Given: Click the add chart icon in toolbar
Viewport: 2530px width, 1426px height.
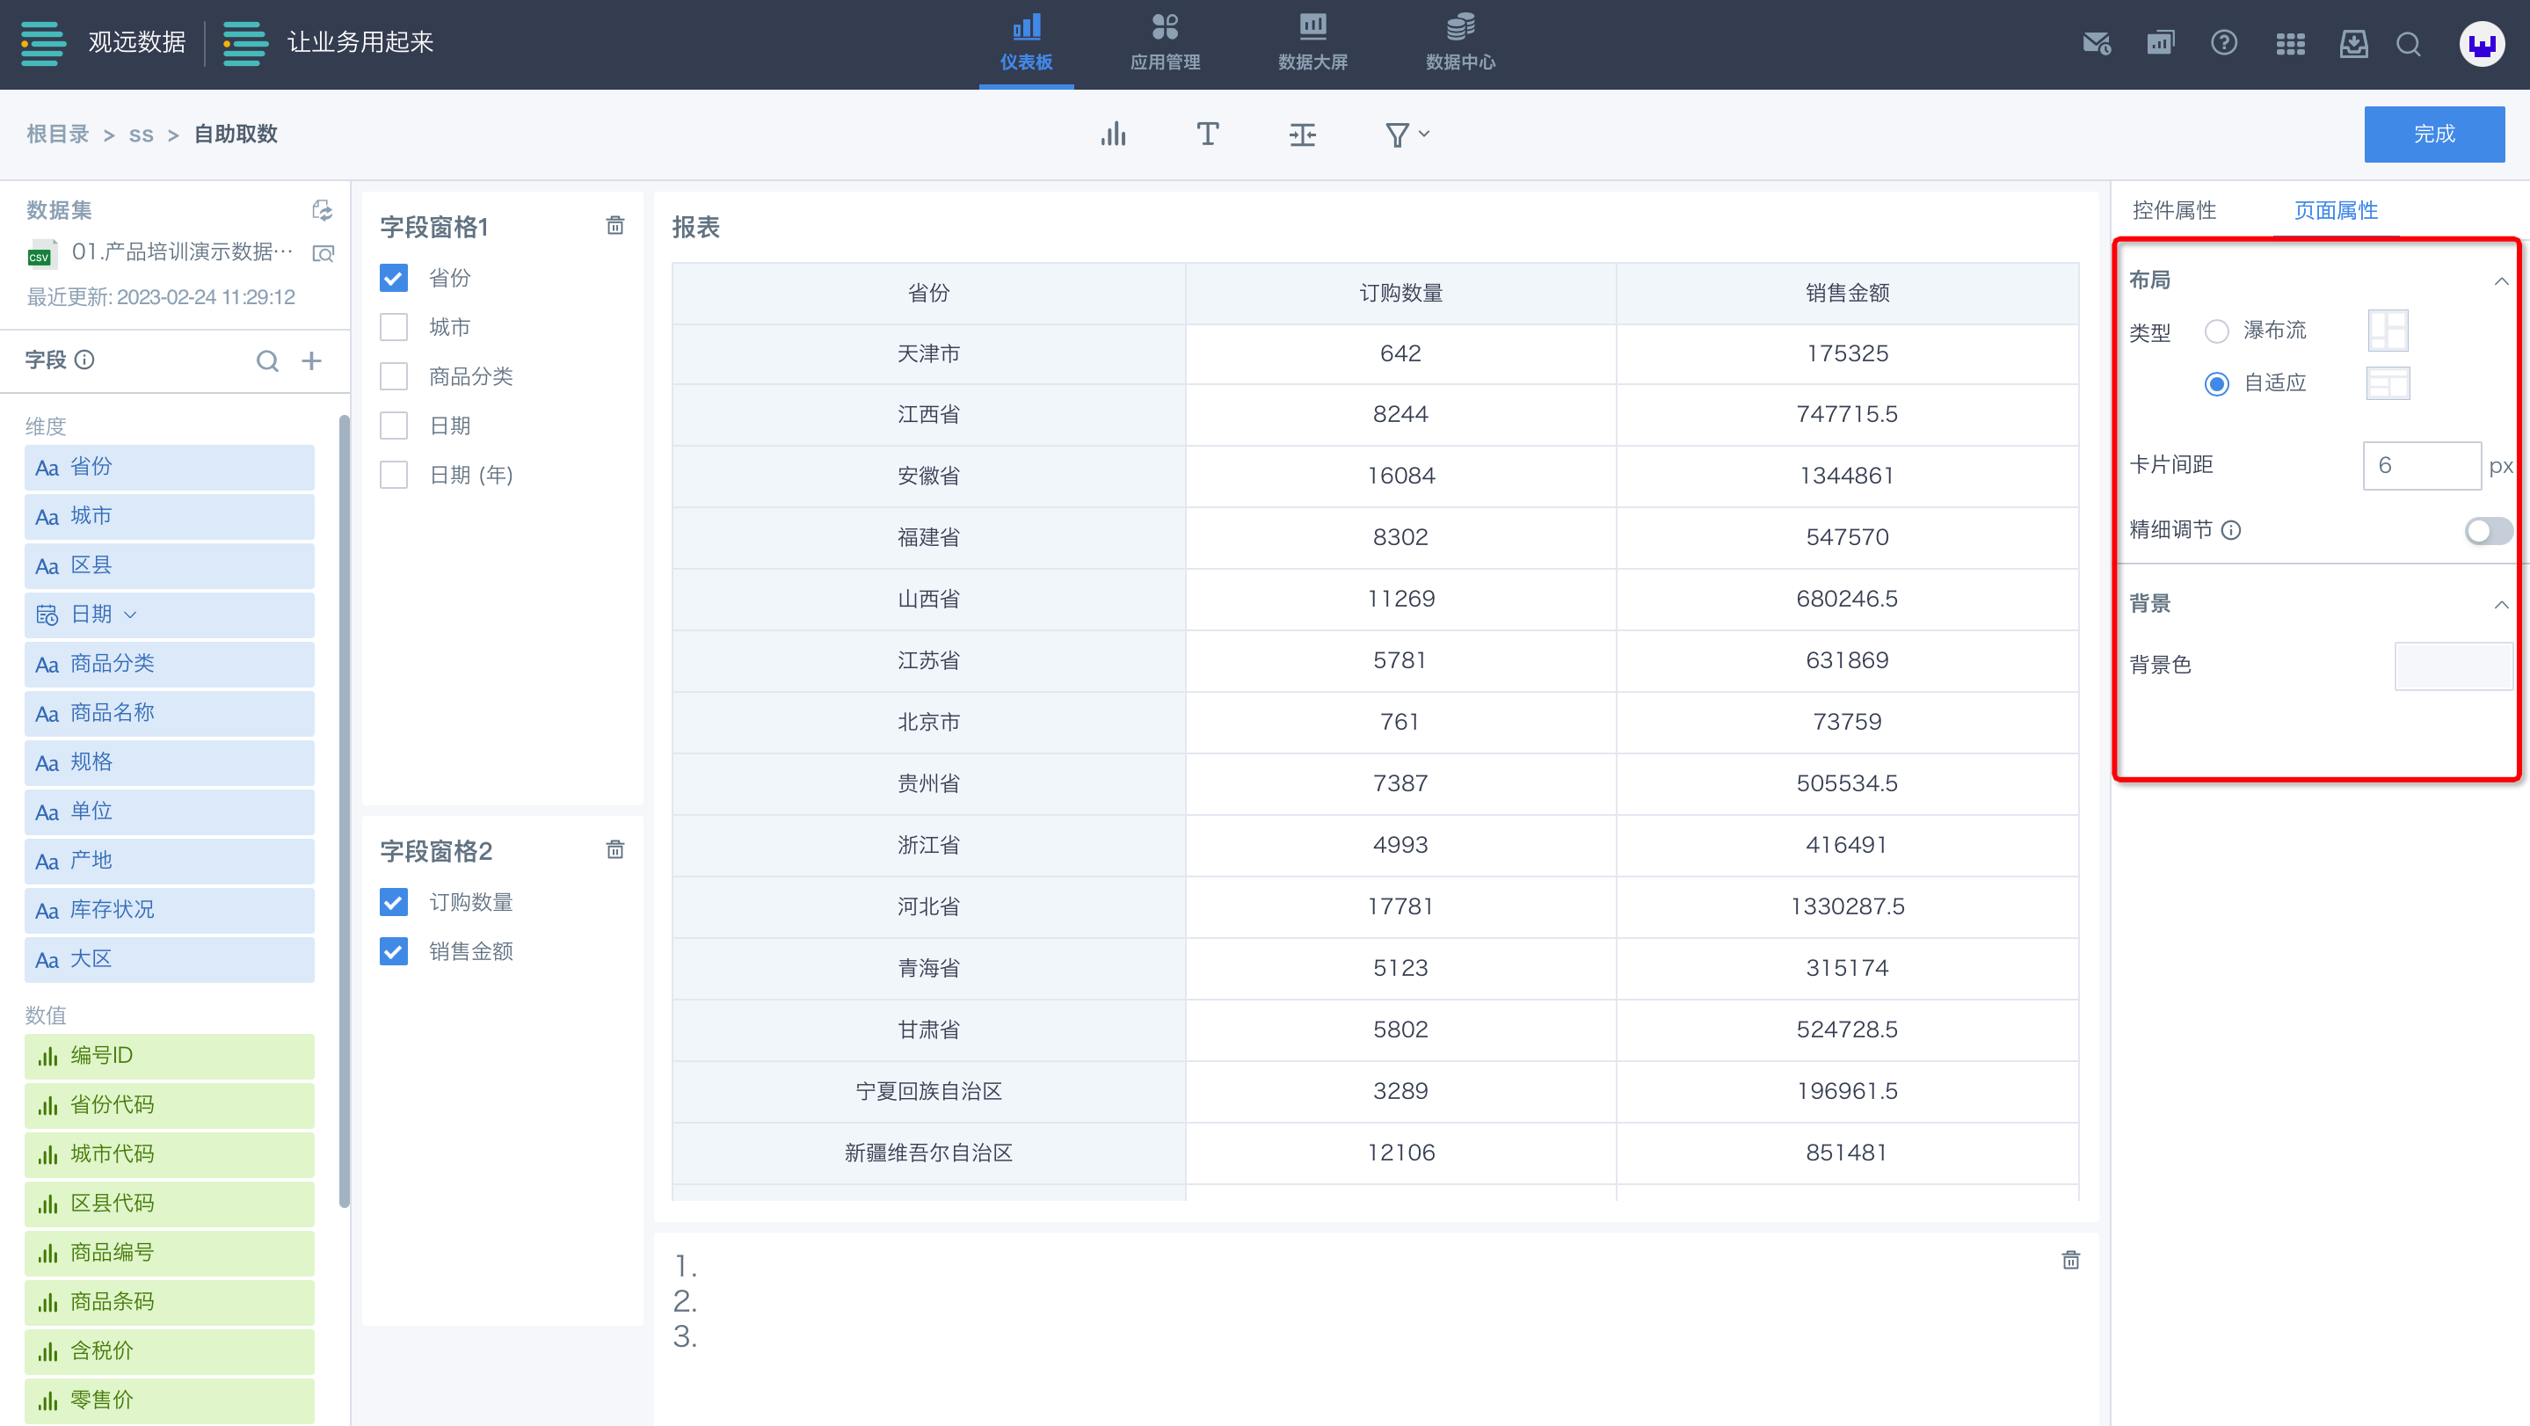Looking at the screenshot, I should (1113, 135).
